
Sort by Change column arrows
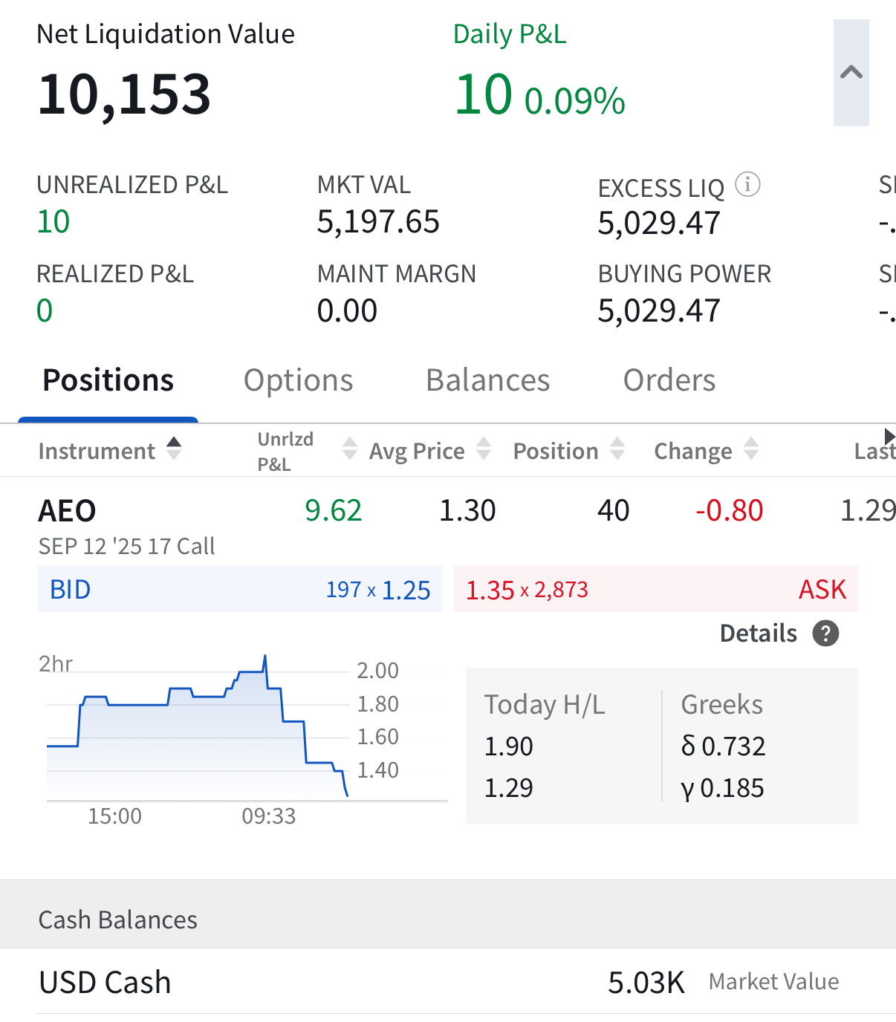pos(751,449)
